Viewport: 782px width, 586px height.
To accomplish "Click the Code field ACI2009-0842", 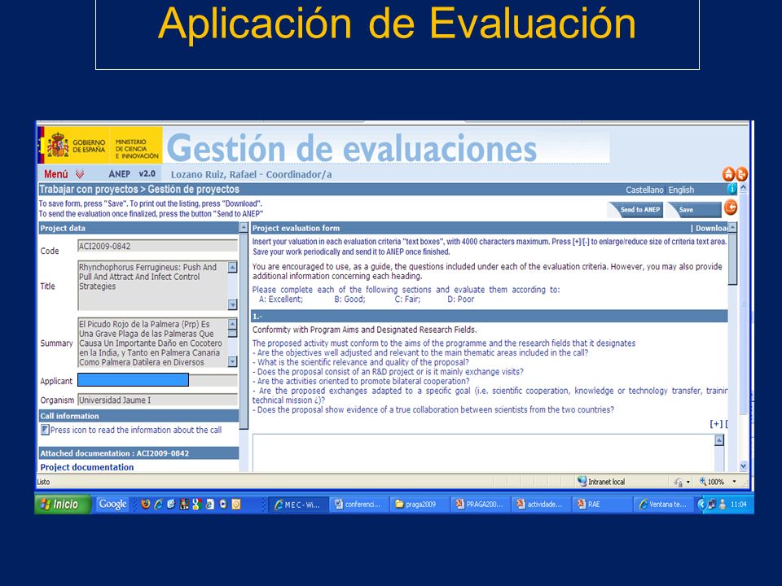I will [x=157, y=246].
